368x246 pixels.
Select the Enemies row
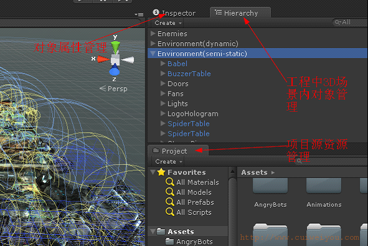click(x=258, y=34)
